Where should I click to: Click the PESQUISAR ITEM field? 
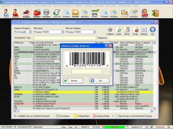[65, 38]
